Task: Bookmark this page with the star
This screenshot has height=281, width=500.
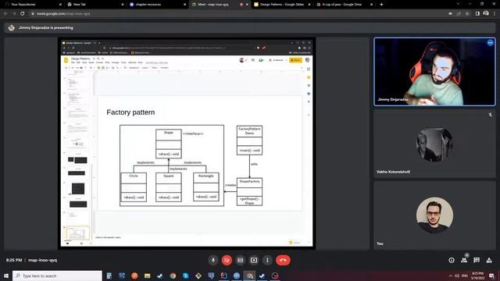Action: (x=467, y=14)
